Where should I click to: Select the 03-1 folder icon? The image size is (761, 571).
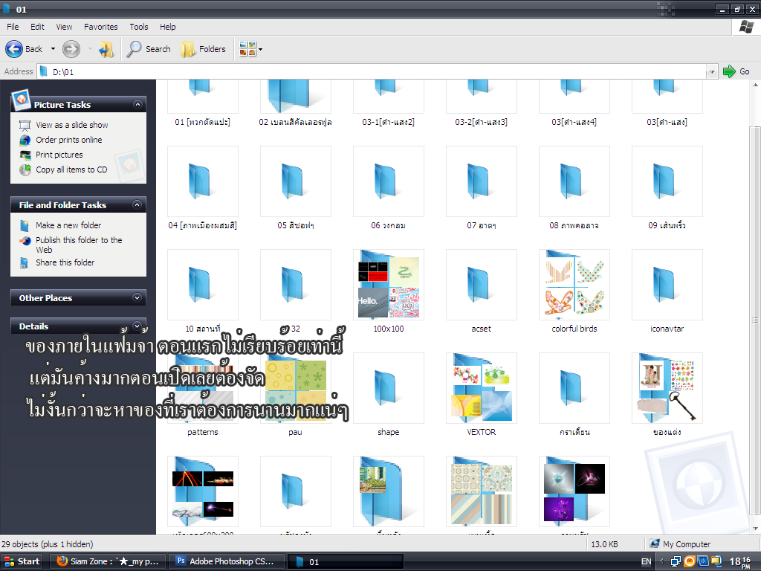pyautogui.click(x=389, y=96)
